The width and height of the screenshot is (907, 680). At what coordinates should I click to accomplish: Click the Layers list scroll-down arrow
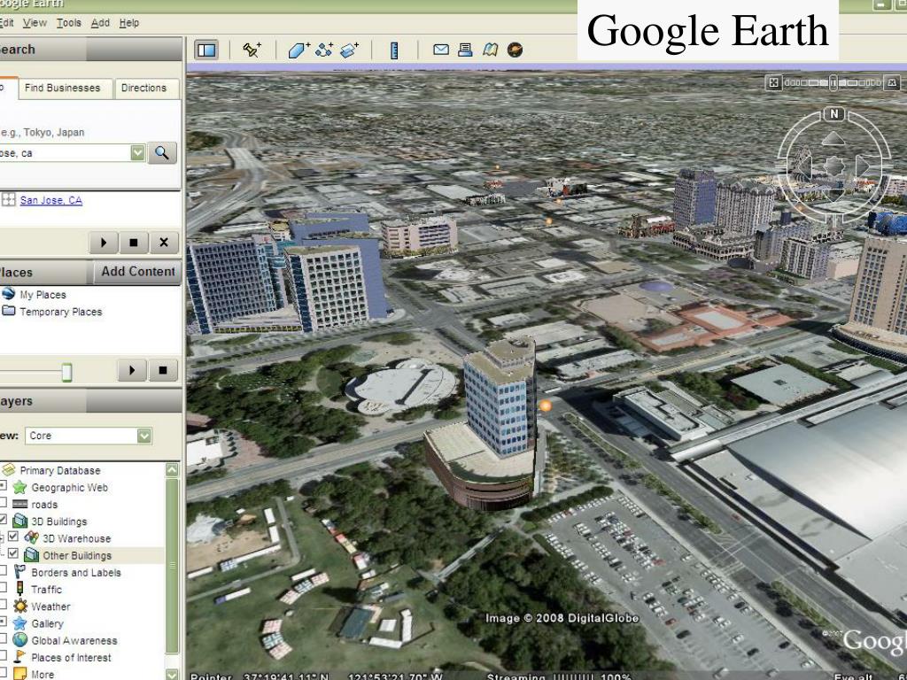172,674
